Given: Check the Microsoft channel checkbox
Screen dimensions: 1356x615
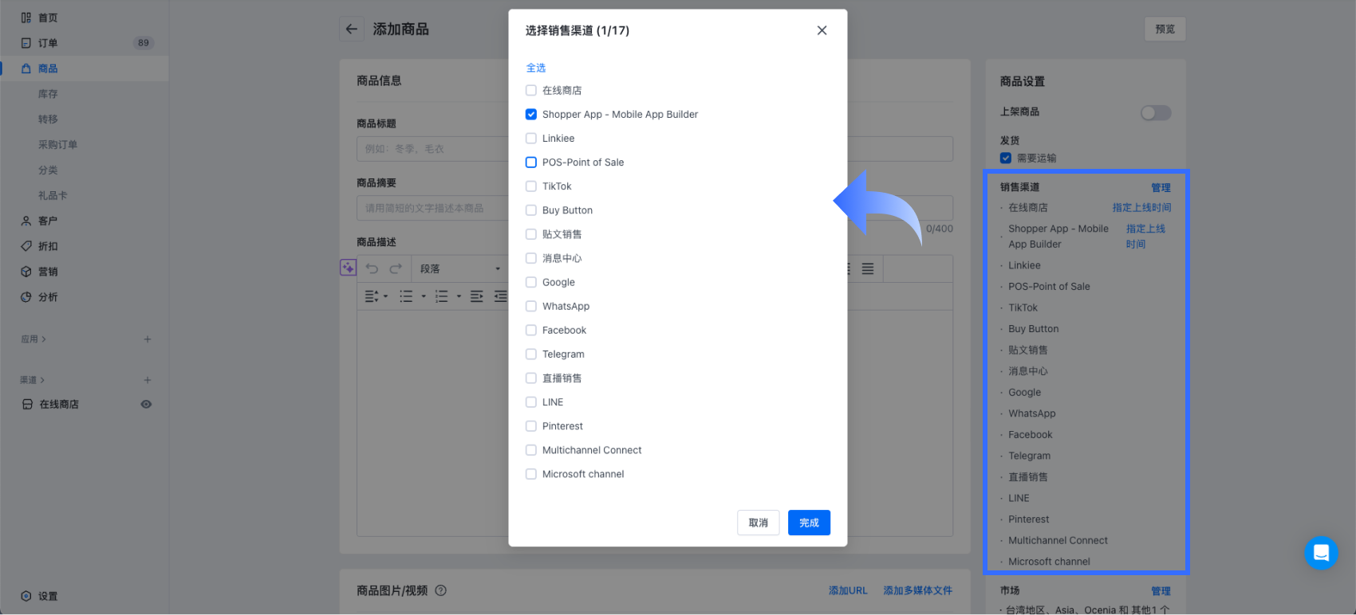Looking at the screenshot, I should 531,474.
